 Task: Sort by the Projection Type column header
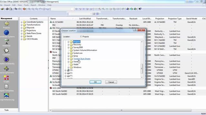coord(175,19)
